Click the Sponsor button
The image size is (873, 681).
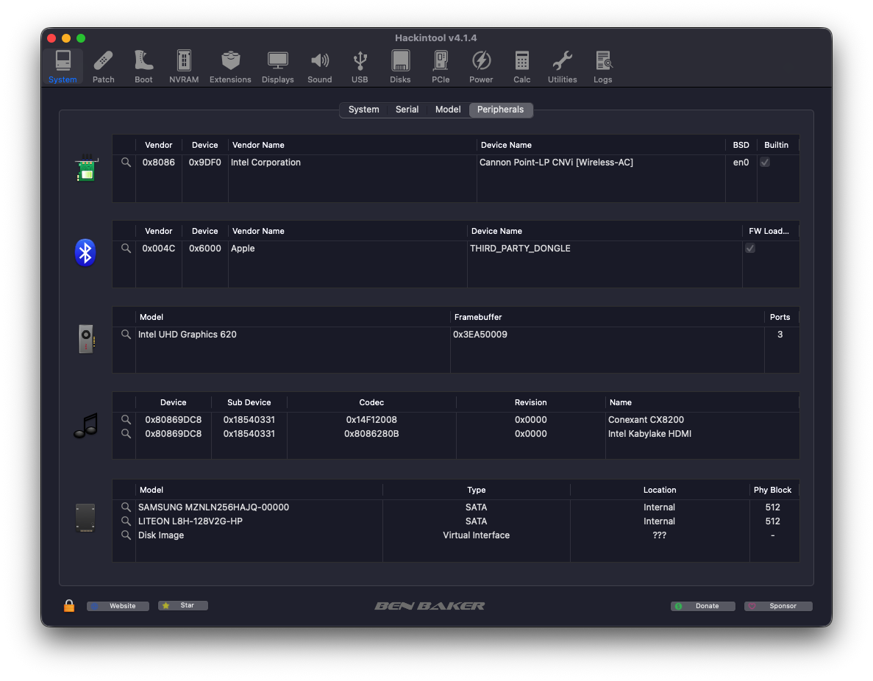(778, 606)
